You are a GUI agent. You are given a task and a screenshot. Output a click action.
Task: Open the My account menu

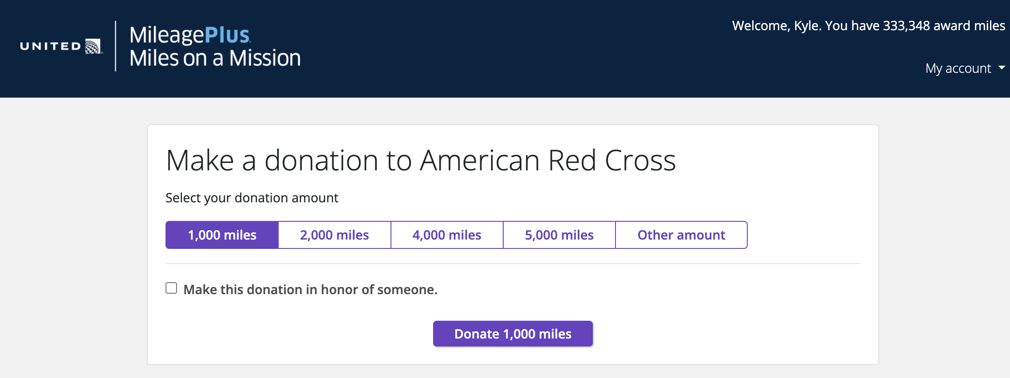tap(965, 68)
